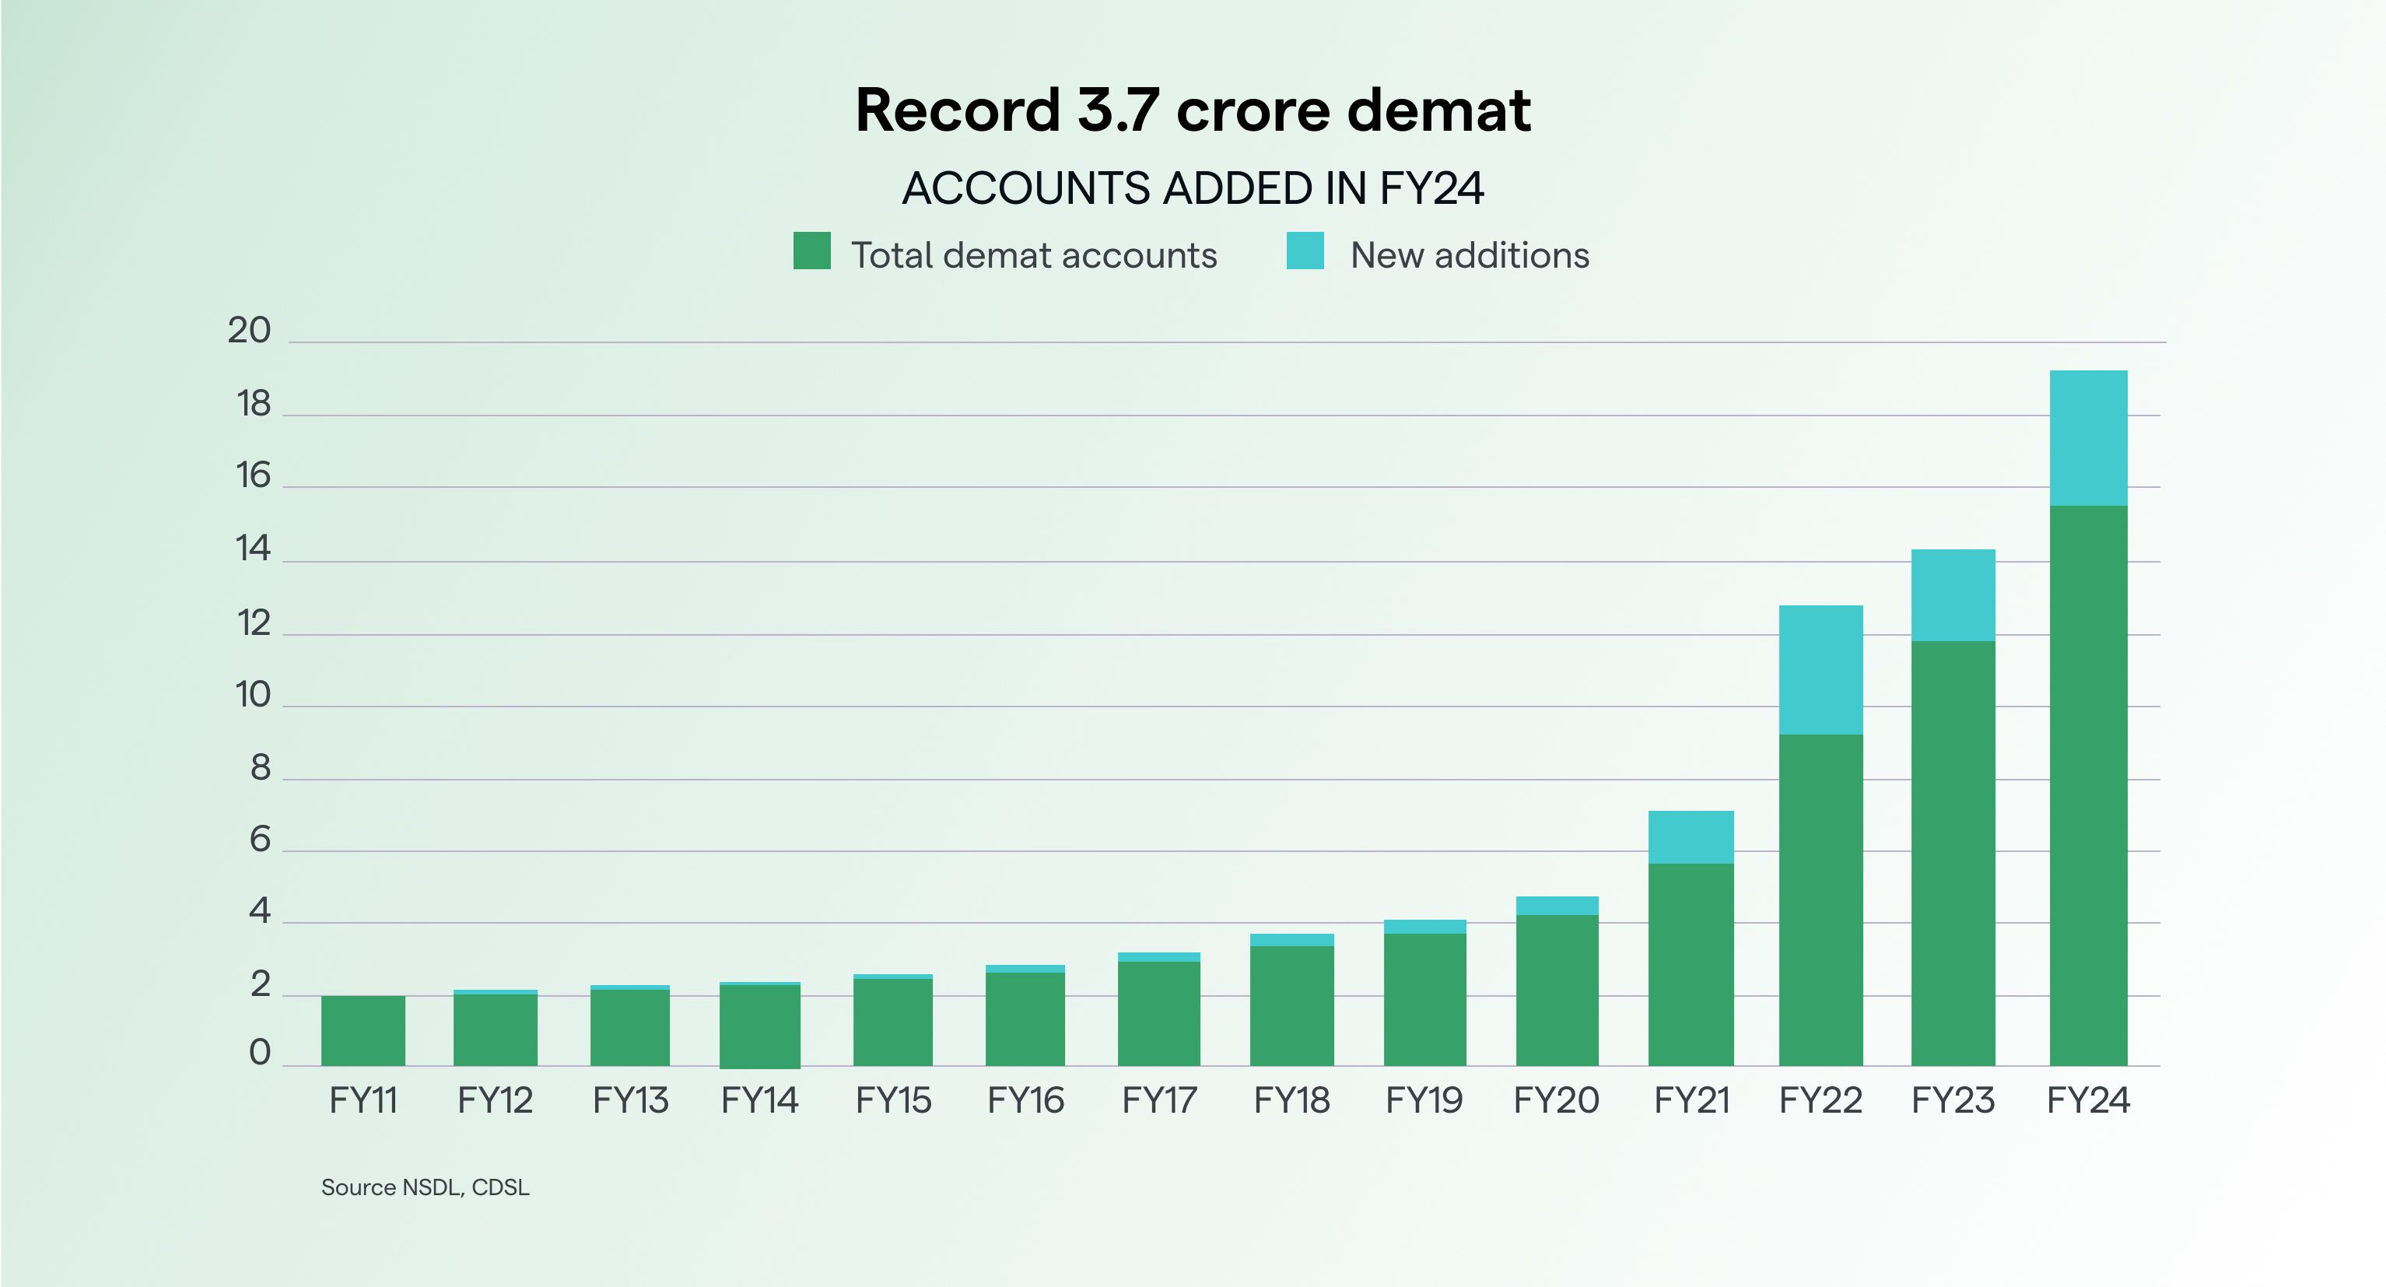Click the cyan segment of FY24 bar
Viewport: 2386px width, 1287px height.
2088,437
